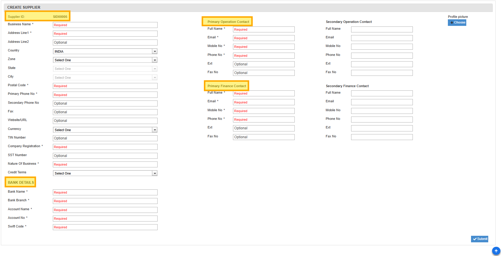Select Secondary Finance Contact Full Name field

(x=382, y=93)
